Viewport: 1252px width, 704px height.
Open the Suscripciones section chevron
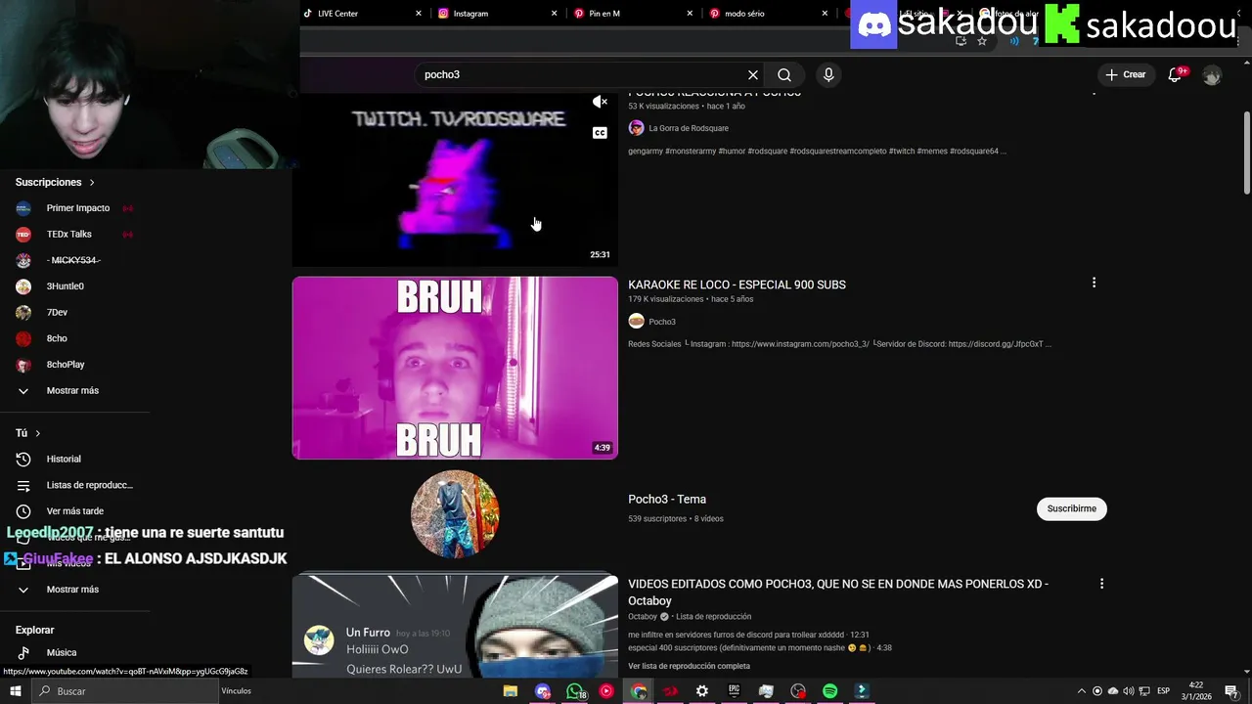(x=92, y=182)
